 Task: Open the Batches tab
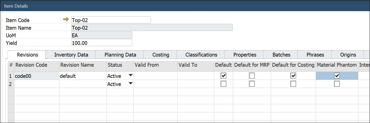point(281,55)
